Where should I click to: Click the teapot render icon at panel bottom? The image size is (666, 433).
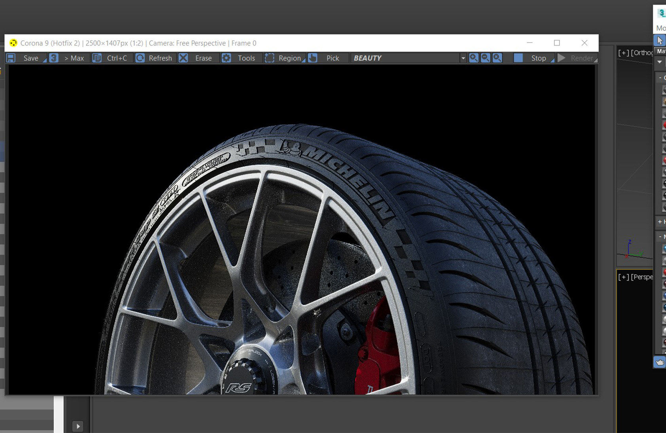coord(660,362)
